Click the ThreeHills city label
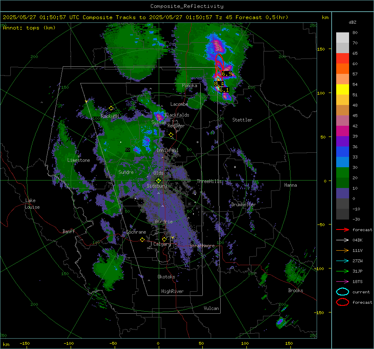Image resolution: width=374 pixels, height=349 pixels. (209, 181)
